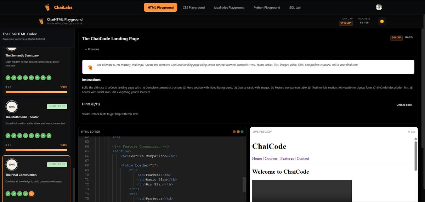Viewport: 425px width, 202px height.
Task: Click the Instructions heading
Action: click(91, 80)
